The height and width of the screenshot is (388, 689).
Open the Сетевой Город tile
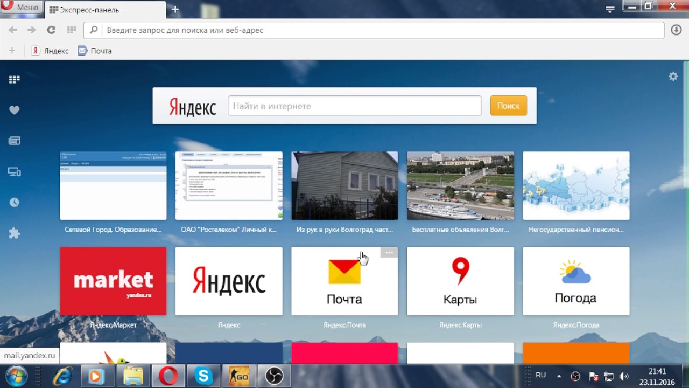pos(113,186)
